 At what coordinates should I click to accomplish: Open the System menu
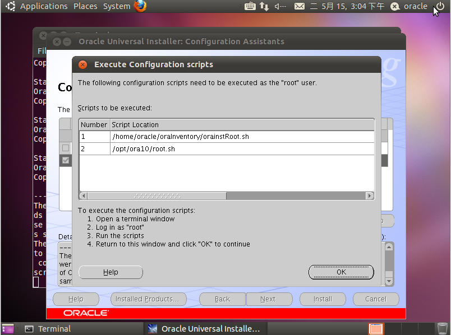click(117, 6)
